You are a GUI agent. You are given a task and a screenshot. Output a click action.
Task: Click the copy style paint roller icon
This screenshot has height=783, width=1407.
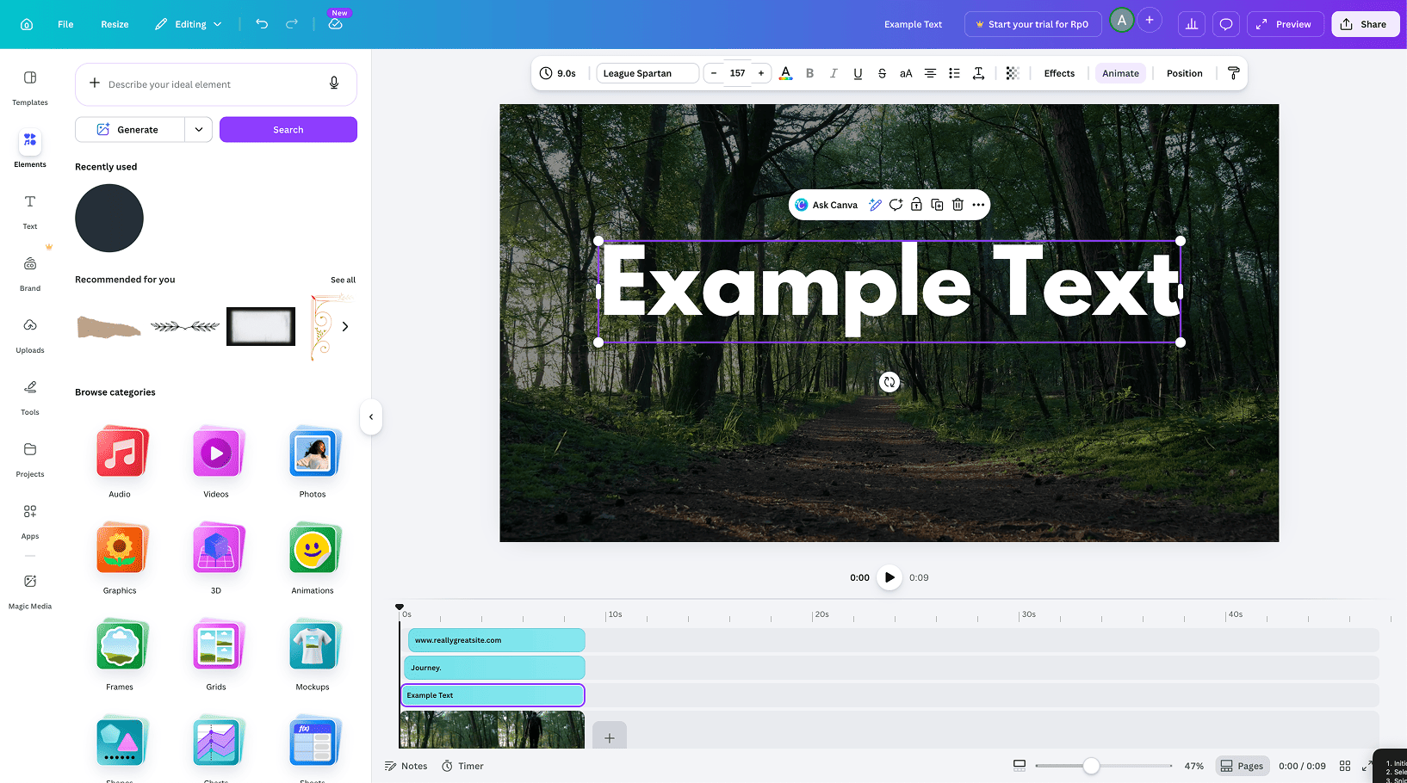(1233, 73)
